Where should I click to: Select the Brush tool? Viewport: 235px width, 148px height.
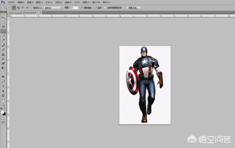point(3,50)
